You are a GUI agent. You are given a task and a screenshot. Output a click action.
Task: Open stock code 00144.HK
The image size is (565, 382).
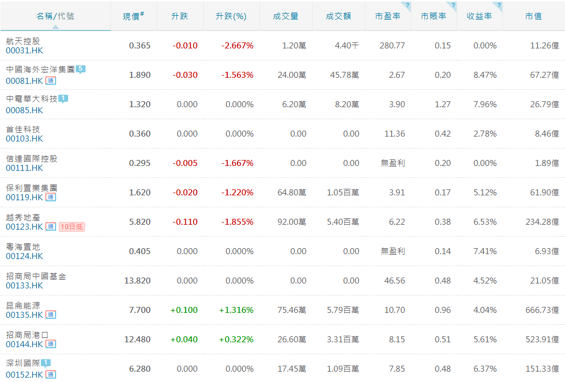24,344
